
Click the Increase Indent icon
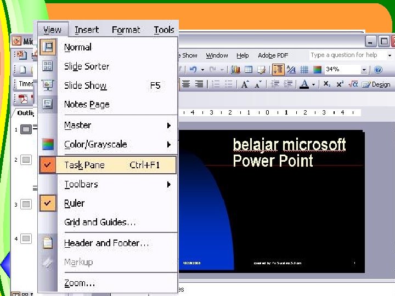[288, 84]
